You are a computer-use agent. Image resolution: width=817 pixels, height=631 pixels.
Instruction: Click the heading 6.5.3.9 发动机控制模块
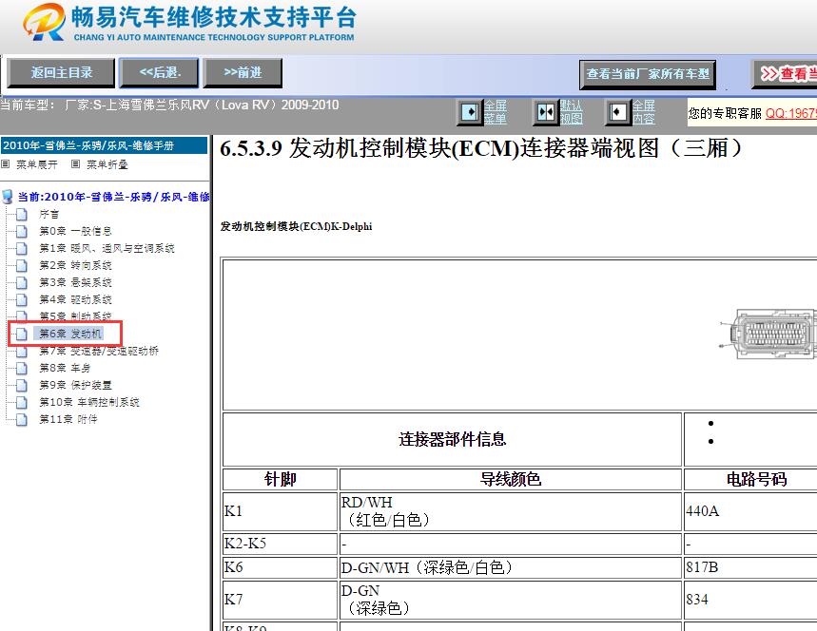[480, 148]
